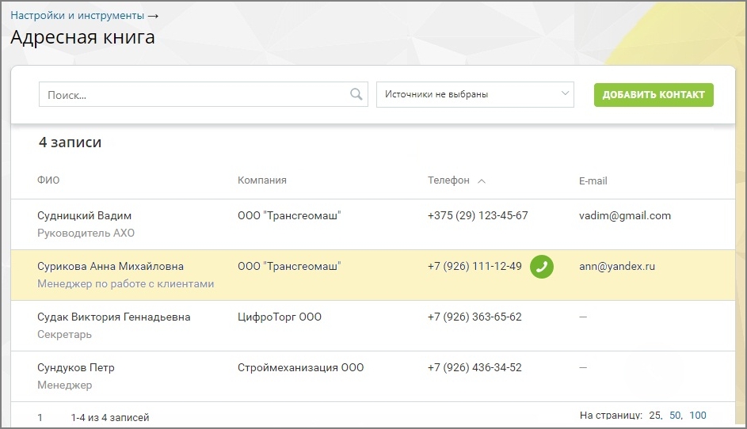Click Менеджер по работе с клиентами
747x429 pixels.
[x=126, y=284]
